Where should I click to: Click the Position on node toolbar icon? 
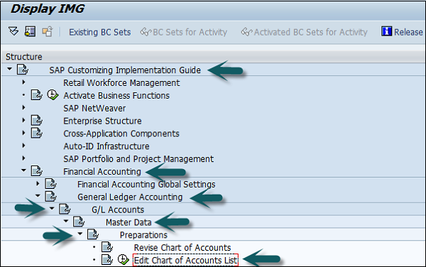tap(30, 32)
